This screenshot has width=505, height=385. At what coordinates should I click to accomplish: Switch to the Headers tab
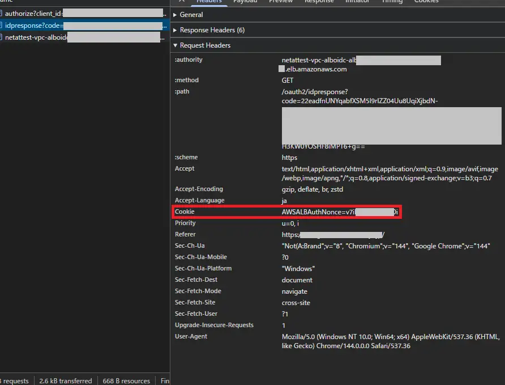(208, 2)
